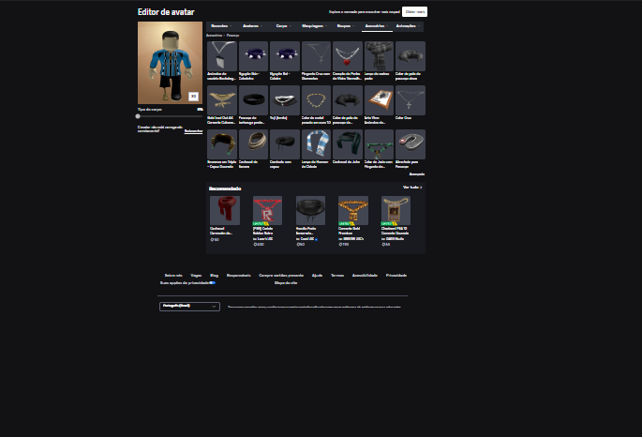
Task: Select the gold spiked chain necklace
Action: click(x=316, y=100)
